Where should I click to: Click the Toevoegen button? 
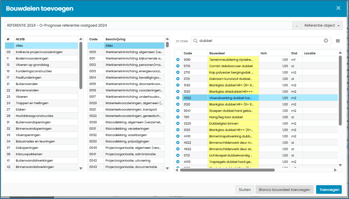[x=329, y=190]
